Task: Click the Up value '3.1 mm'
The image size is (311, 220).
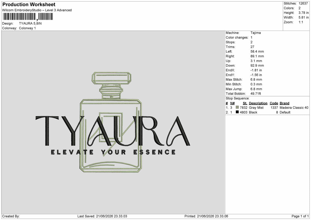Action: (x=256, y=61)
